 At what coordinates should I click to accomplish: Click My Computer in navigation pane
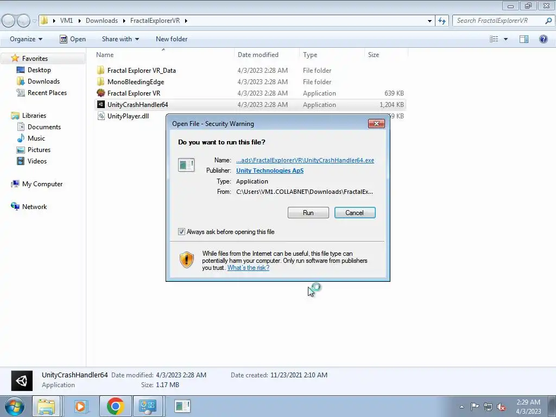pyautogui.click(x=42, y=184)
